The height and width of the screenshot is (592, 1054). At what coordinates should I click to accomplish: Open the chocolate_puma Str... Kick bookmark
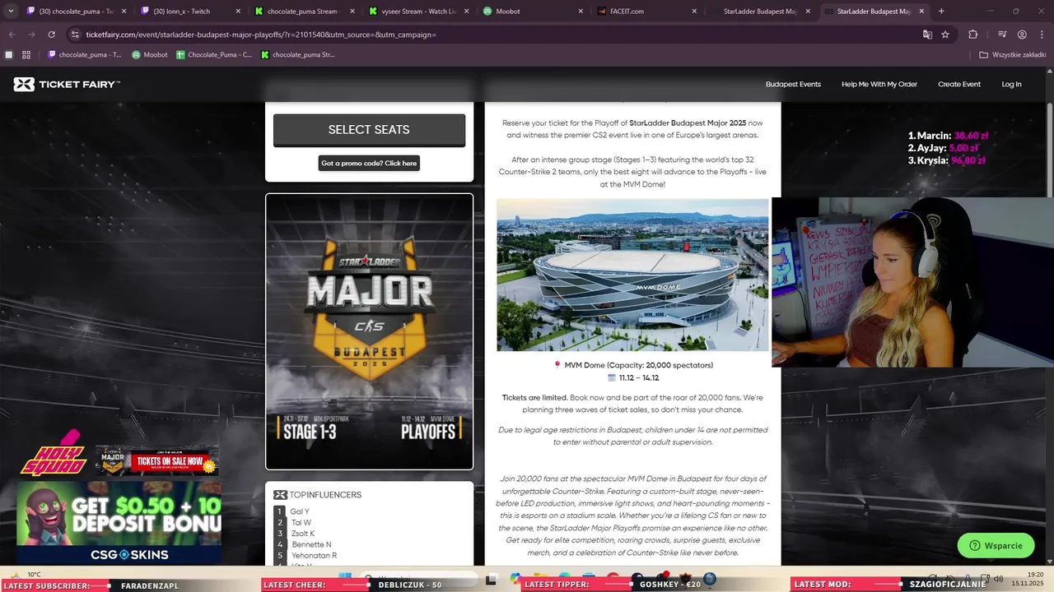pyautogui.click(x=298, y=55)
